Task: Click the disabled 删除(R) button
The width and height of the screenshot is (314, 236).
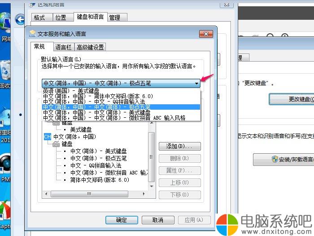Action: 179,158
